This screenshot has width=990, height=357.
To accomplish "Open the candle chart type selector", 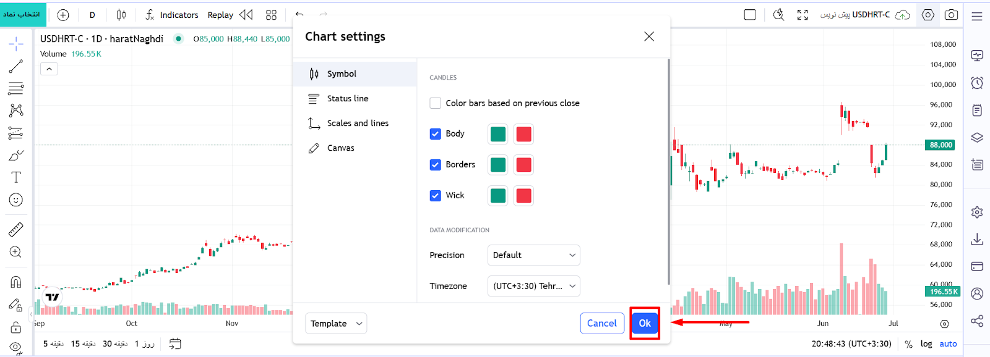I will pos(121,15).
